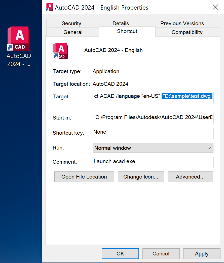Select the General tab
The width and height of the screenshot is (224, 263).
pyautogui.click(x=73, y=32)
